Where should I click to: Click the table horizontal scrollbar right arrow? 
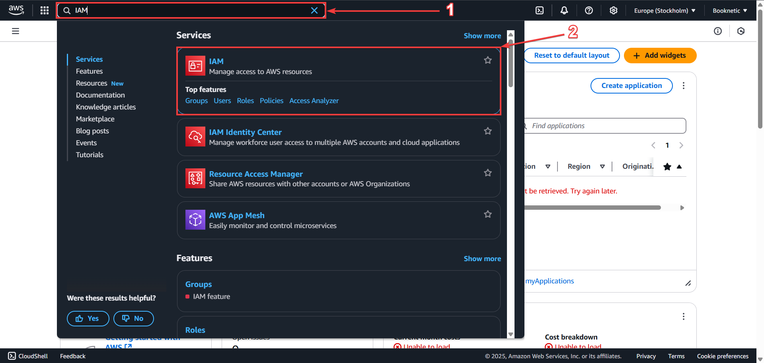682,208
